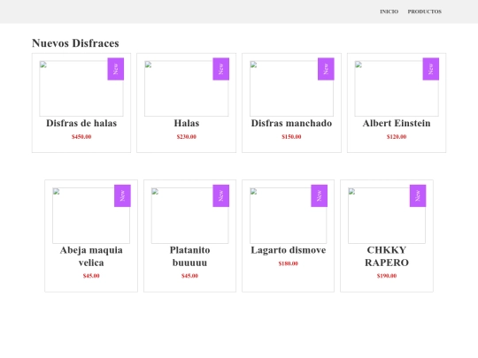Open the PRODUCTOS menu item
Screen dimensions: 478x358
[425, 11]
